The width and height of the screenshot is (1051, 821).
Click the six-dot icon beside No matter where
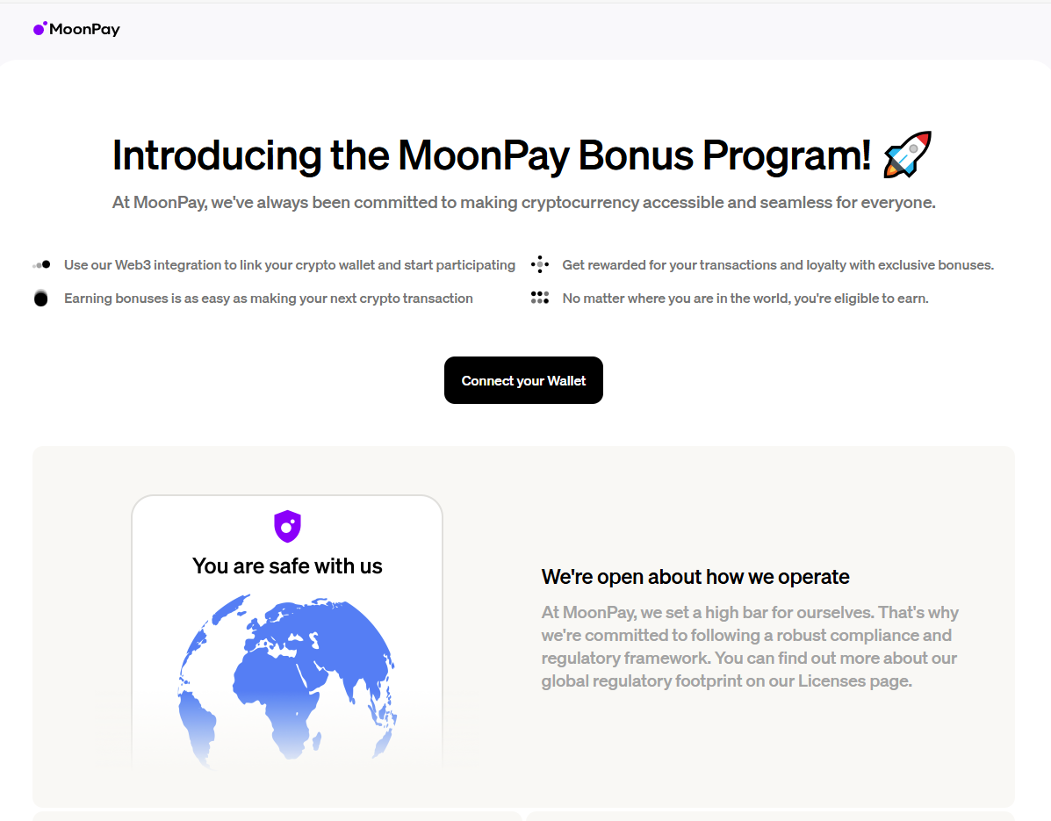[x=540, y=298]
